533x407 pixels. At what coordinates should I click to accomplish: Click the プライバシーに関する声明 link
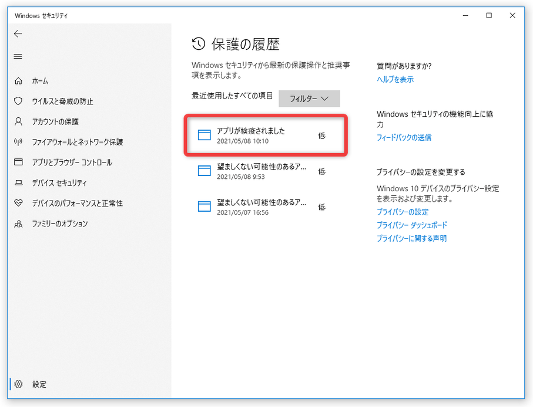[x=411, y=239]
